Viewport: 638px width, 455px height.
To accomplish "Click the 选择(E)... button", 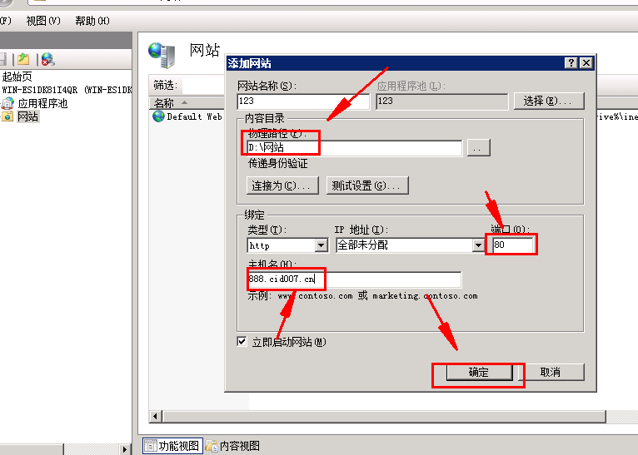I will pos(548,101).
